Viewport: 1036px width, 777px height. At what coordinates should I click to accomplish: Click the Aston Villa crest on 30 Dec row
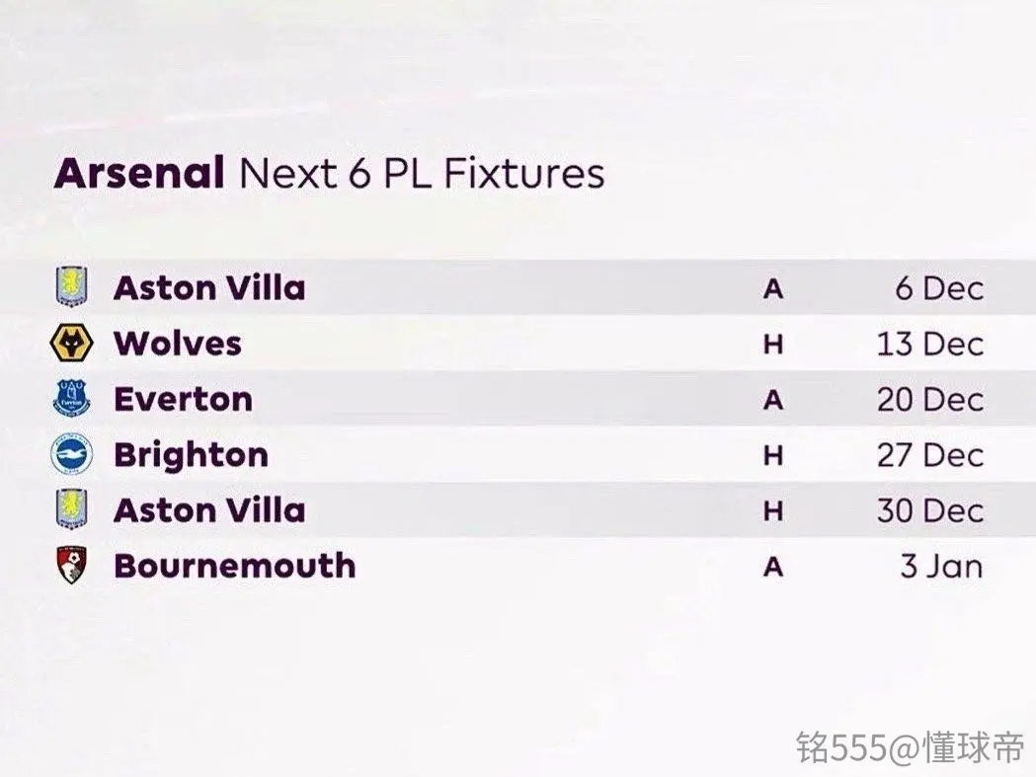click(x=72, y=509)
